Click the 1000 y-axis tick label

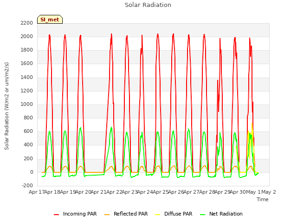[x=27, y=104]
